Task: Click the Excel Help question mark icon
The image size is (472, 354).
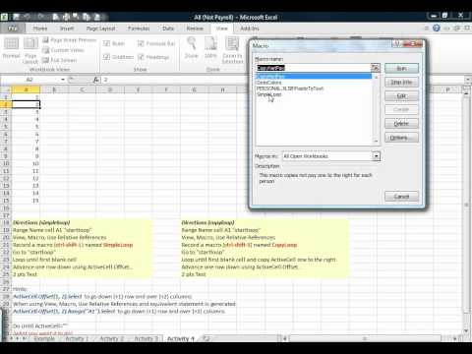Action: tap(437, 29)
